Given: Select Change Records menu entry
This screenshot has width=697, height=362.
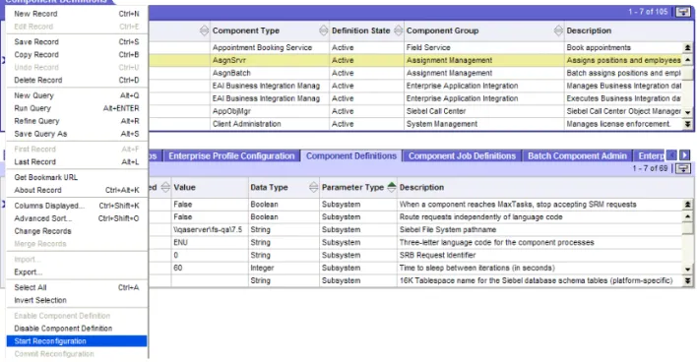Looking at the screenshot, I should (77, 231).
